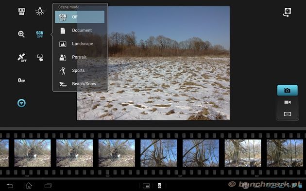Open first full tree thumbnail in filmstrip
Viewport: 306px width, 191px height.
(33, 153)
